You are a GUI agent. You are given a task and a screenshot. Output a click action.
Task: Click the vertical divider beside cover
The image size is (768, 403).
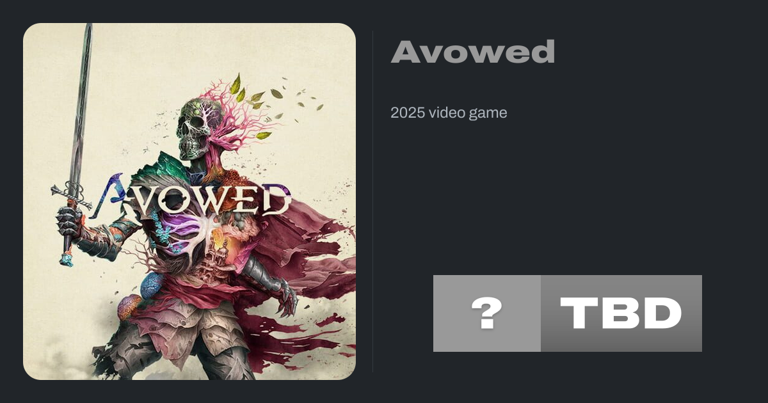[x=372, y=201]
